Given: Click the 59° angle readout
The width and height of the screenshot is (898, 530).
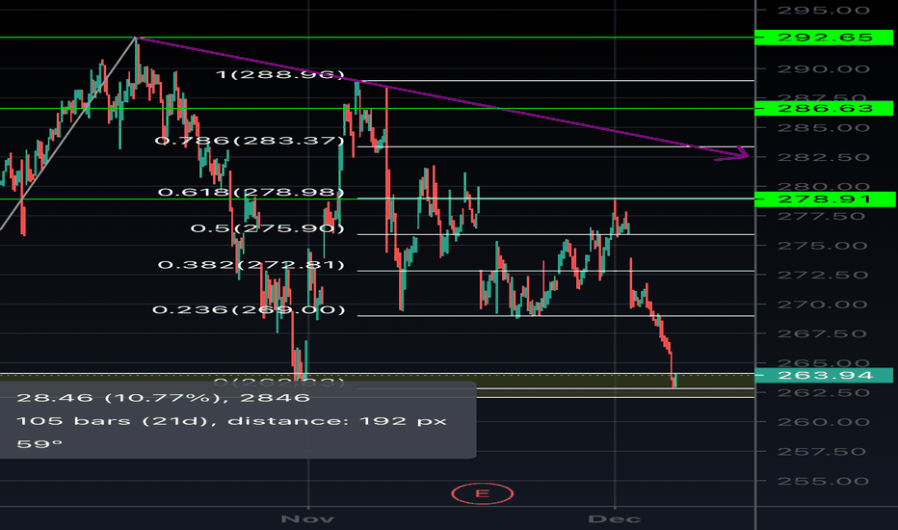Looking at the screenshot, I should click(39, 444).
